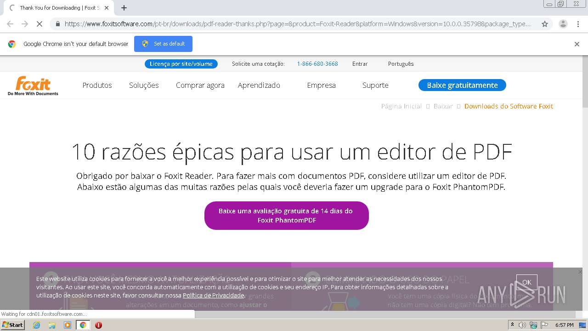Viewport: 588px width, 331px height.
Task: Open the Soluções menu
Action: point(144,85)
